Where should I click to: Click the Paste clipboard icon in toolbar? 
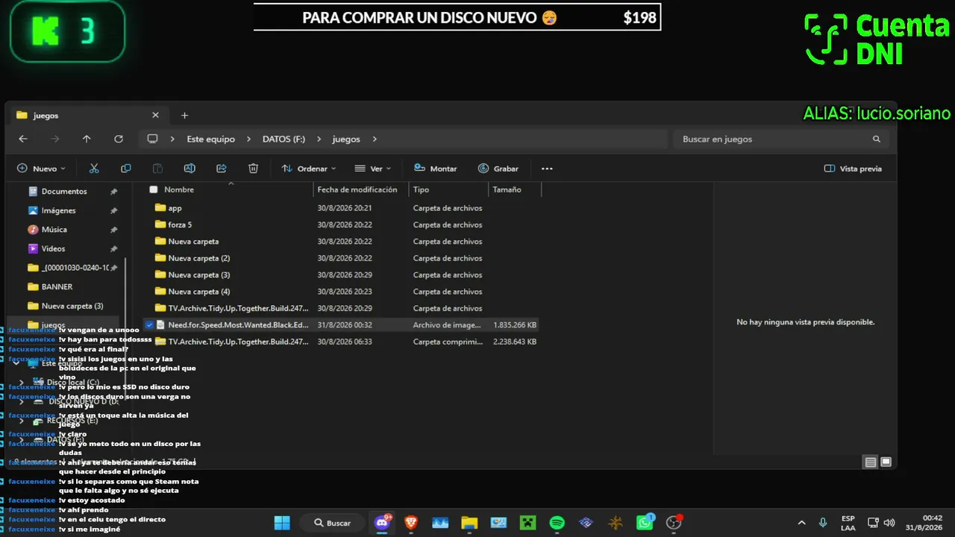[x=157, y=169]
